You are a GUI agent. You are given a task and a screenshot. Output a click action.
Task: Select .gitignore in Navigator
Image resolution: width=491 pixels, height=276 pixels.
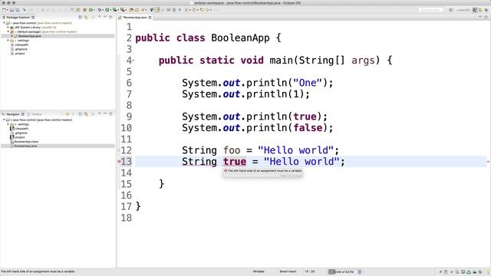[21, 133]
